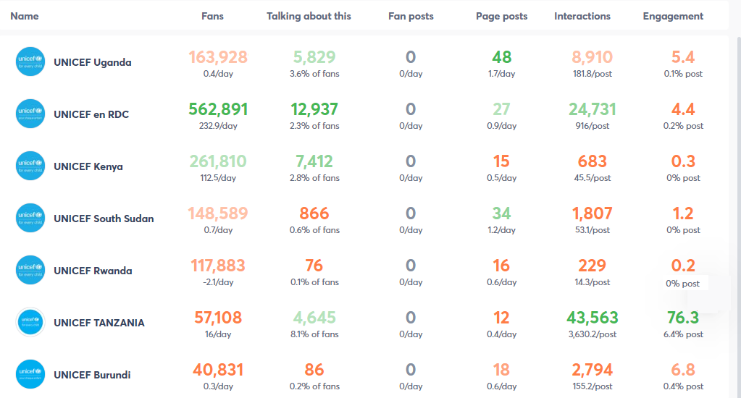Select the fans value 163,928
This screenshot has height=398, width=741.
pyautogui.click(x=218, y=57)
